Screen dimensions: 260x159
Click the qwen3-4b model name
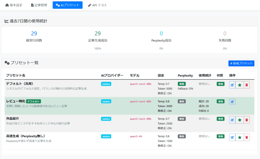point(136,136)
